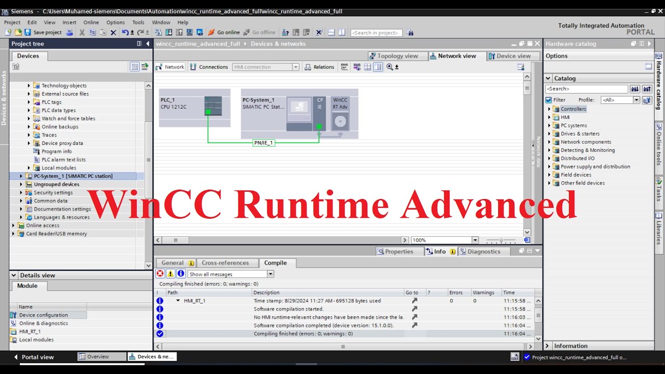Screen dimensions: 665x374
Task: Expand the Information section
Action: point(547,346)
